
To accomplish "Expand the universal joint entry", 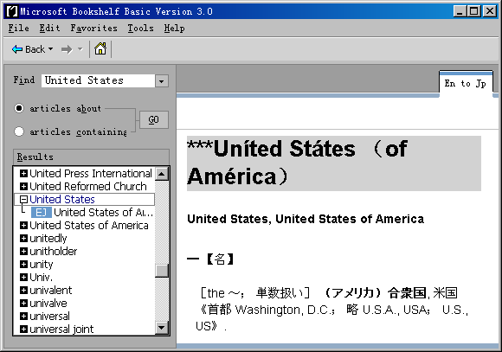I will (23, 329).
